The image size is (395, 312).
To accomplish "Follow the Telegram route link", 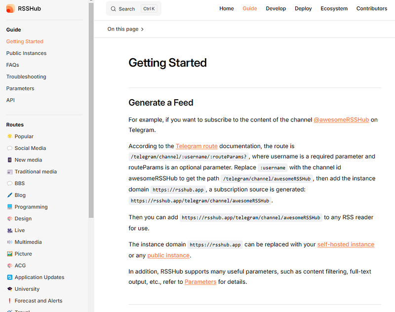I will (197, 146).
